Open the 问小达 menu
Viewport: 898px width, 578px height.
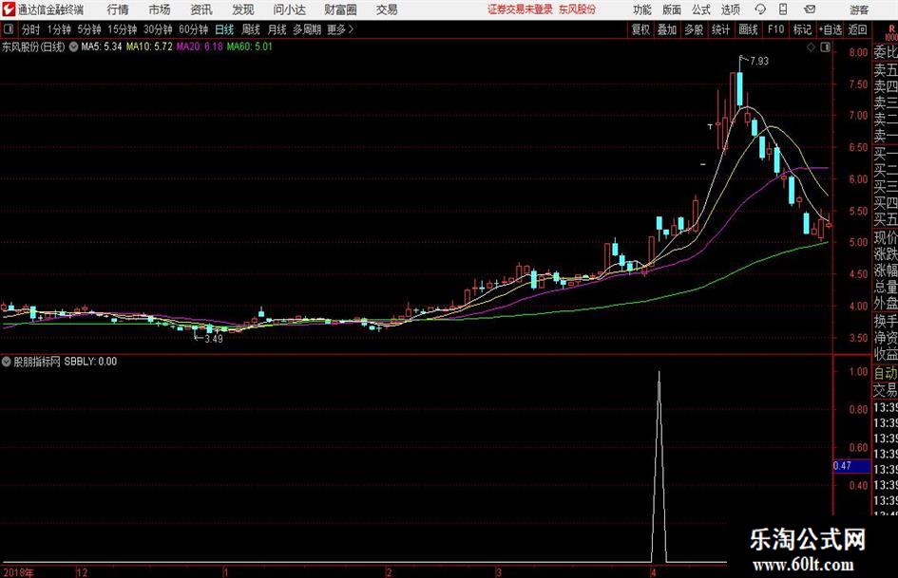pos(289,9)
